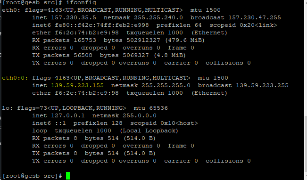Click flags=73<UP,LOOPBACK,RUNNING> text

pos(72,108)
